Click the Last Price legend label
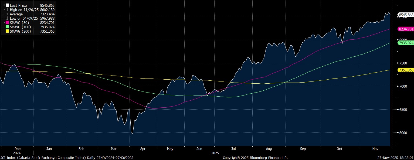The image size is (414, 160). click(x=18, y=5)
